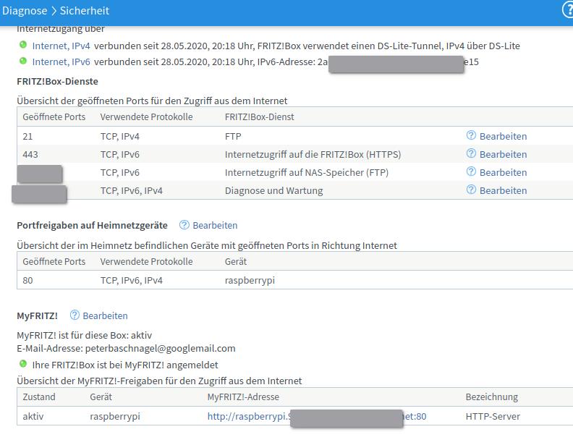This screenshot has width=573, height=445.
Task: Open the help icon in the blue header
Action: pos(567,11)
